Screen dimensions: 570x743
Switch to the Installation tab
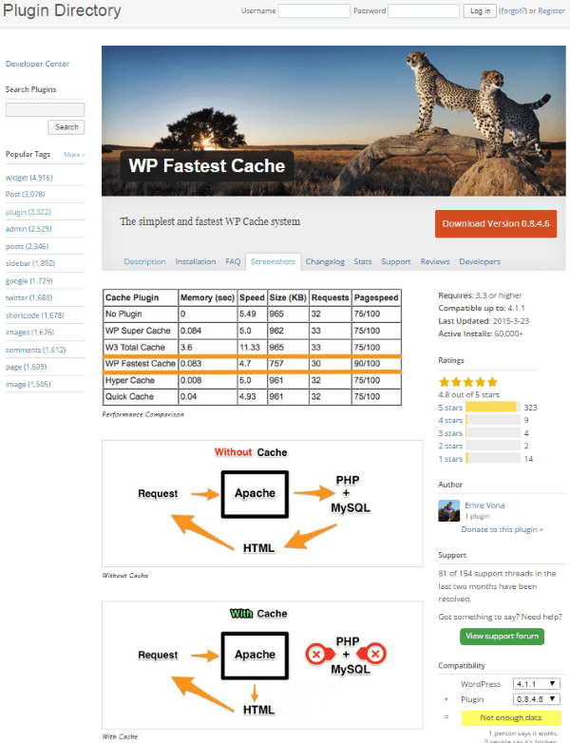click(x=195, y=261)
